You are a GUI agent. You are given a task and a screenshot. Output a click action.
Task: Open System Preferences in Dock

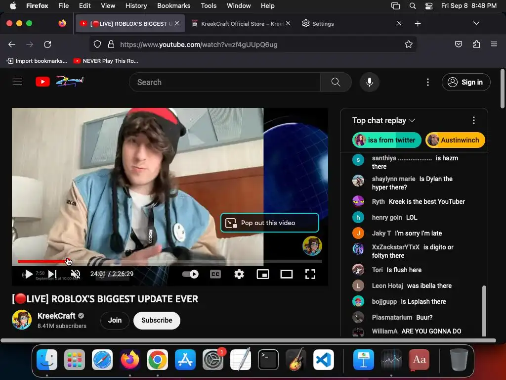(x=213, y=360)
